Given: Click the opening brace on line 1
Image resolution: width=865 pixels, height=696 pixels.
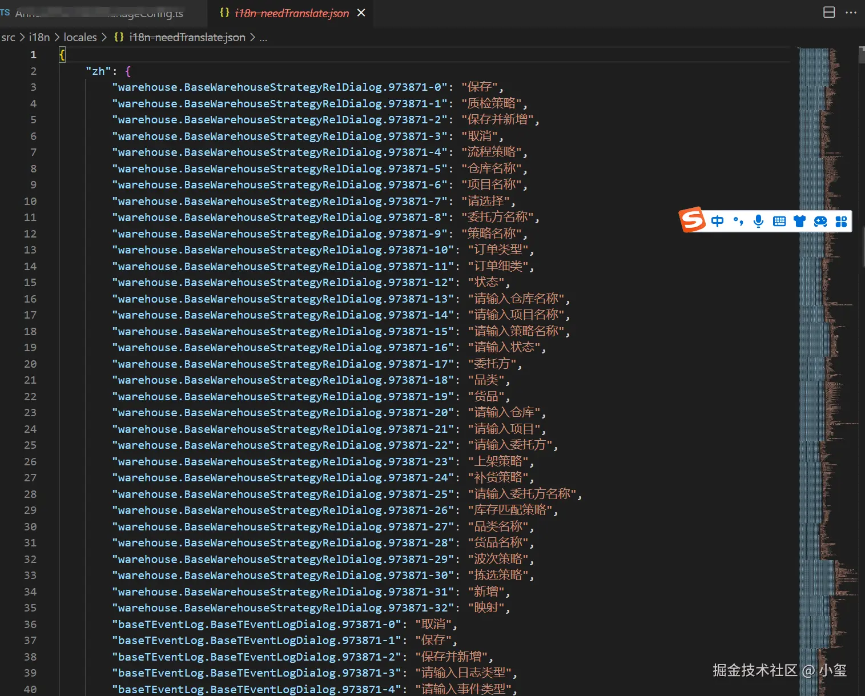Looking at the screenshot, I should (62, 55).
